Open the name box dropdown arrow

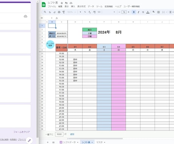click(x=52, y=18)
